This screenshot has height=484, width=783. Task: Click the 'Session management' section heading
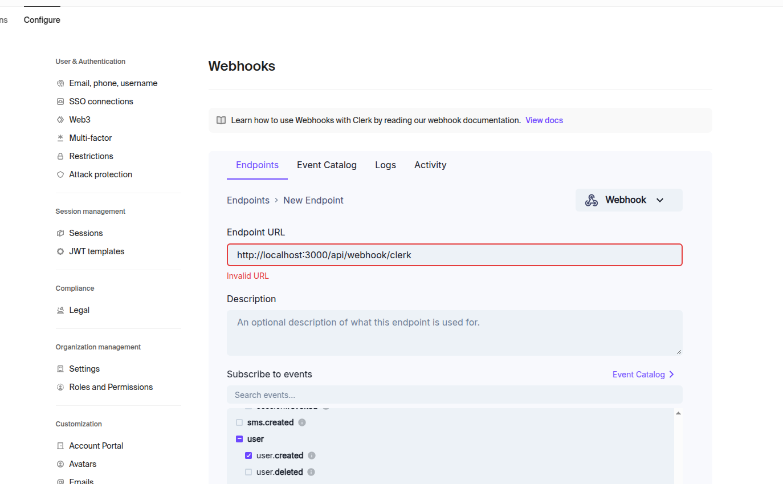tap(91, 212)
